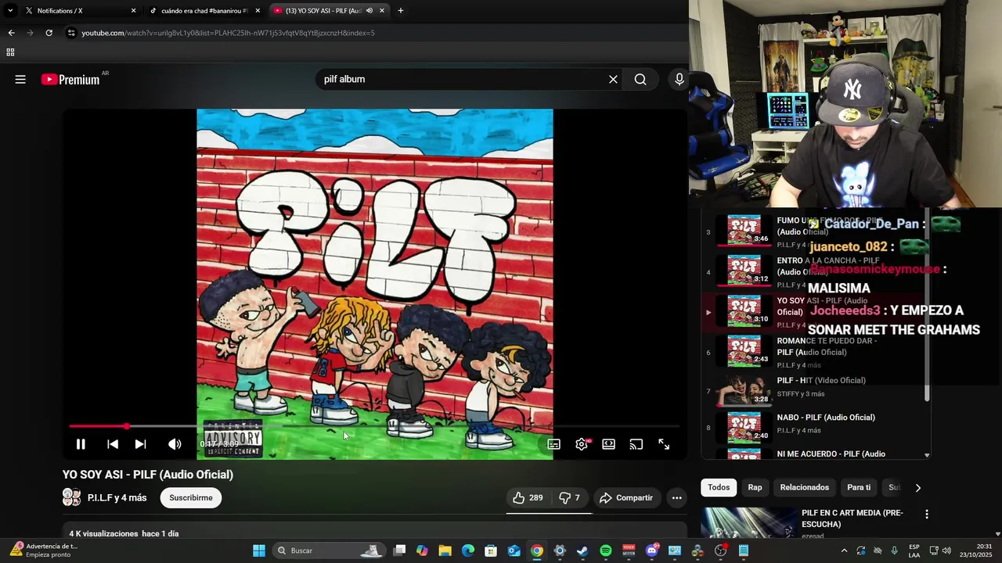
Task: Click the taskbar Buscar search box
Action: click(329, 550)
